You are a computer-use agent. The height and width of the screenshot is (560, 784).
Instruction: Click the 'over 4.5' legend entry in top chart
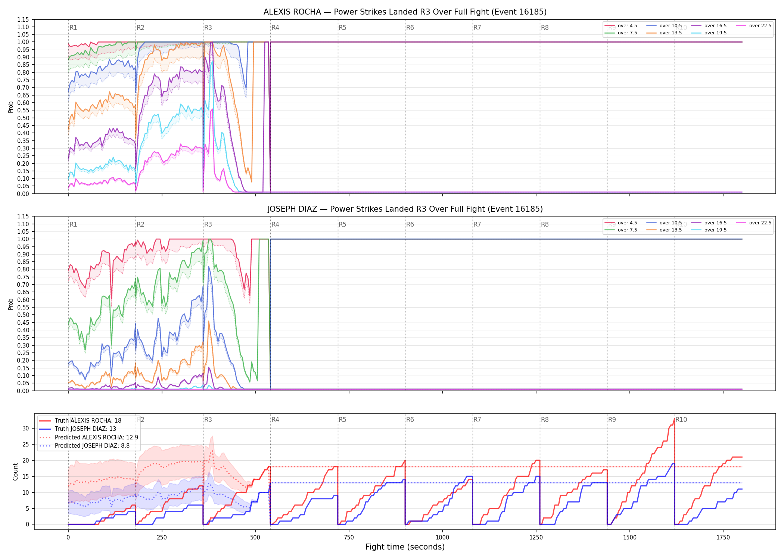621,26
